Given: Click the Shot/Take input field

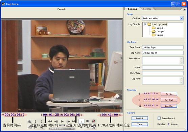Looking at the screenshot, I should coord(163,73).
